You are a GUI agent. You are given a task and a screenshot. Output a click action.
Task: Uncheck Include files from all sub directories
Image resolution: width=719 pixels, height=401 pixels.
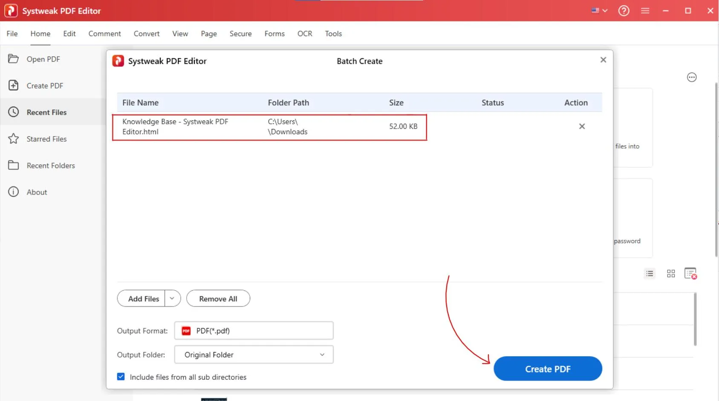pos(121,376)
